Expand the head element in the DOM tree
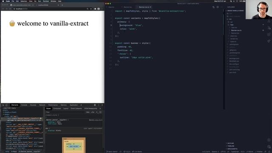 pyautogui.click(x=3, y=112)
